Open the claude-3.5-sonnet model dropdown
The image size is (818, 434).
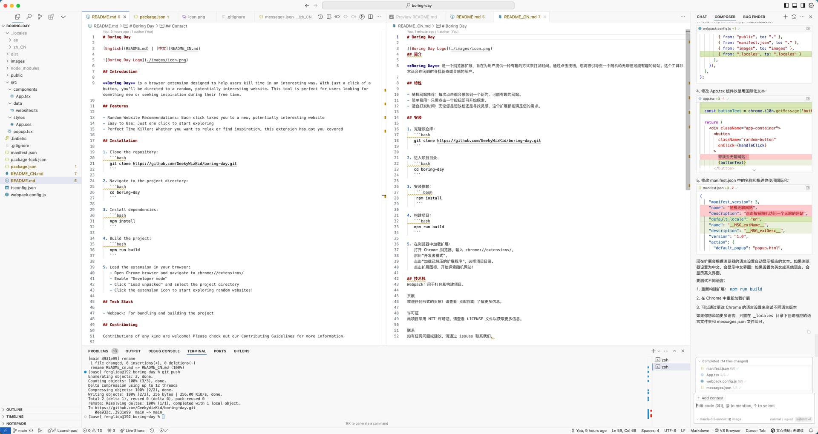711,419
